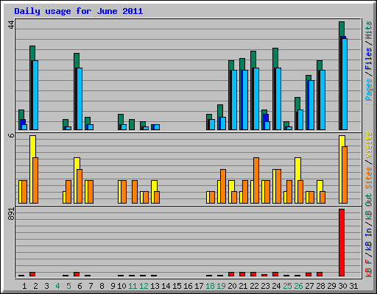The image size is (377, 294).
Task: Click the light blue pages bar for day 6
Action: [80, 98]
